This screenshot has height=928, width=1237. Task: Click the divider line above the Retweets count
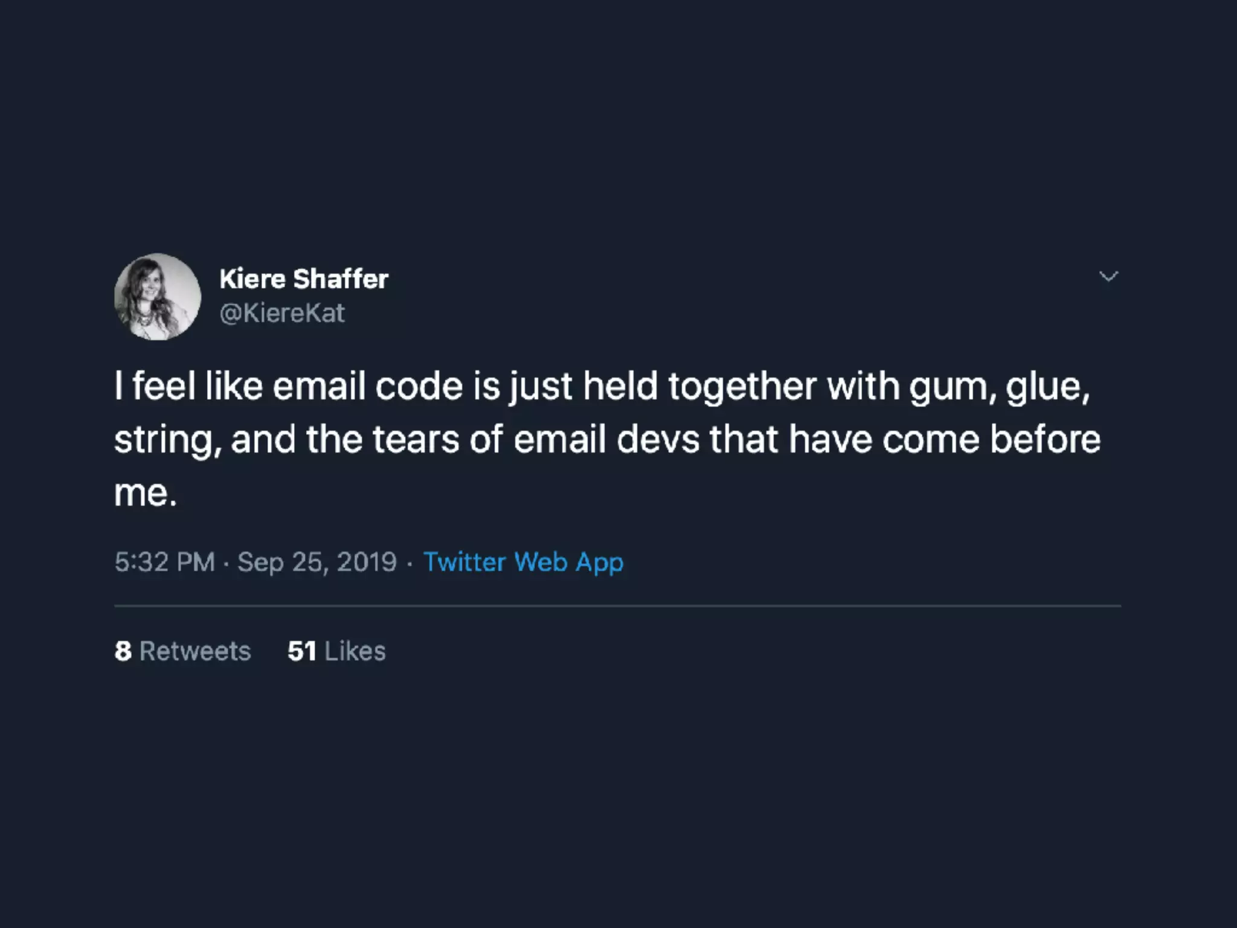click(x=617, y=605)
